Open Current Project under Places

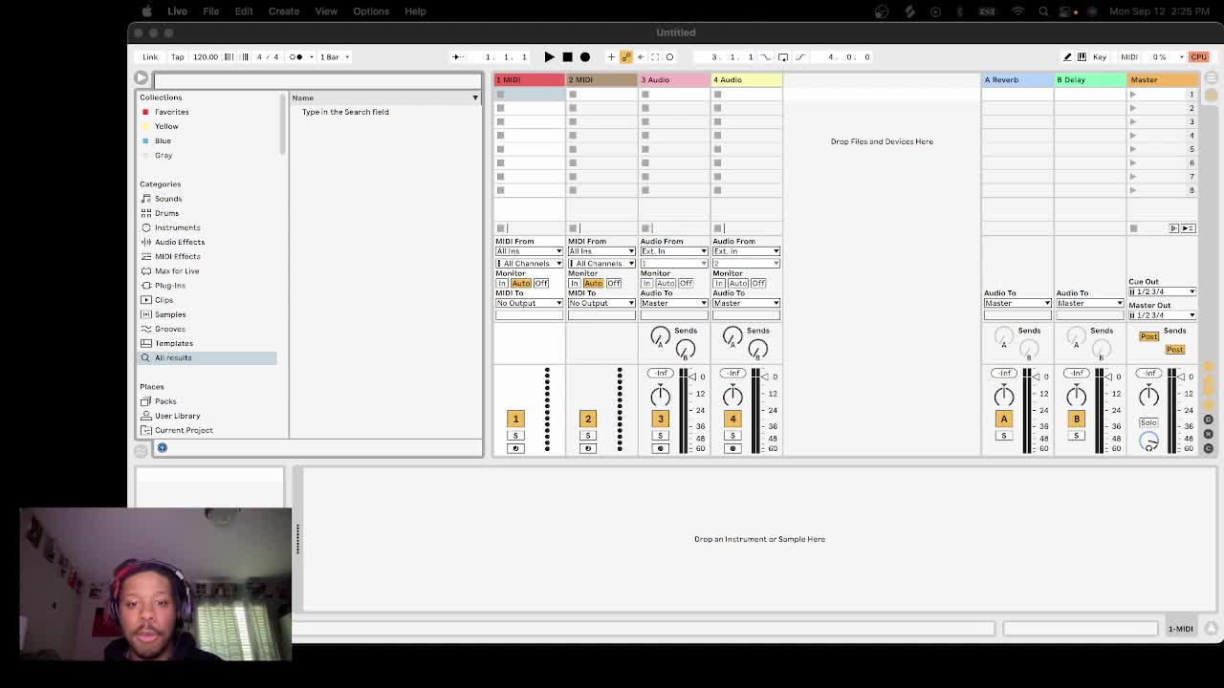(x=184, y=430)
